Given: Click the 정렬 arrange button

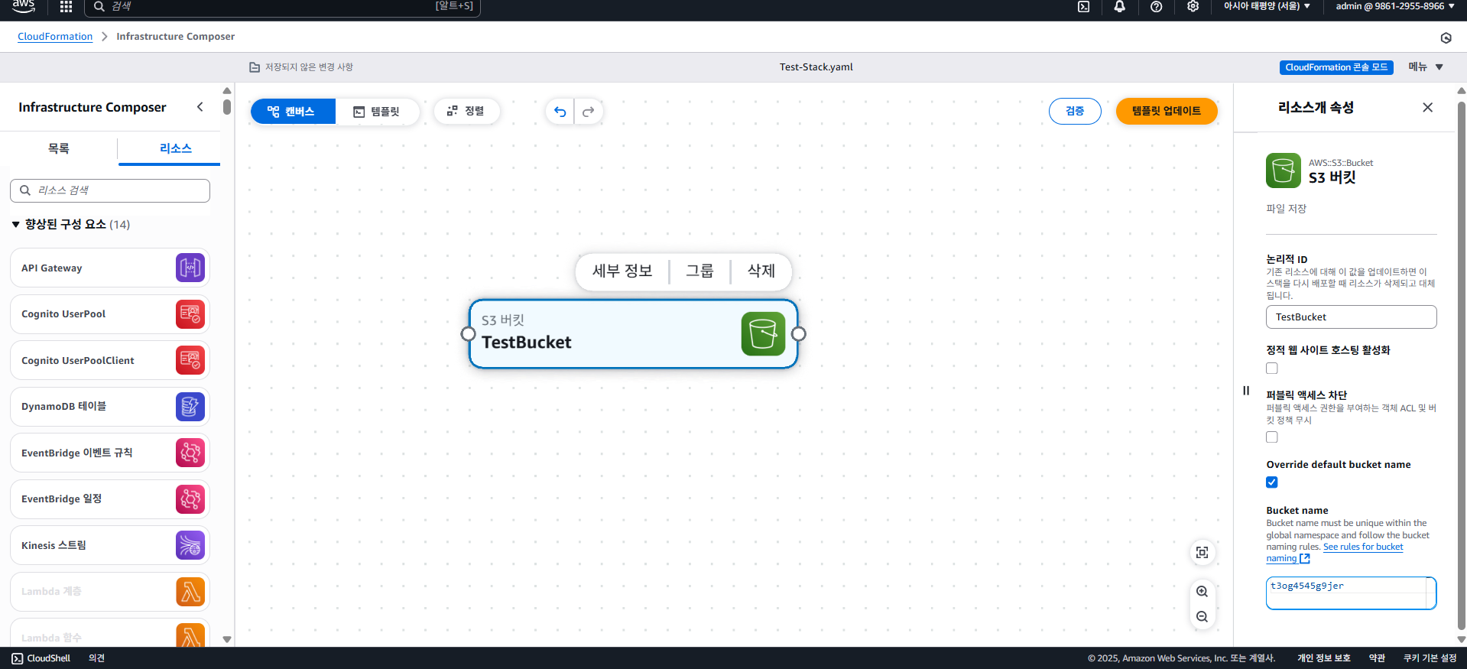Looking at the screenshot, I should pyautogui.click(x=466, y=112).
